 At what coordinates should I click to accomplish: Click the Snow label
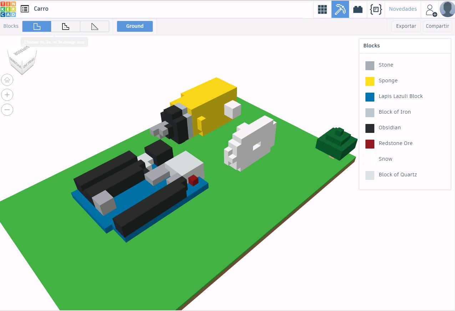click(385, 159)
